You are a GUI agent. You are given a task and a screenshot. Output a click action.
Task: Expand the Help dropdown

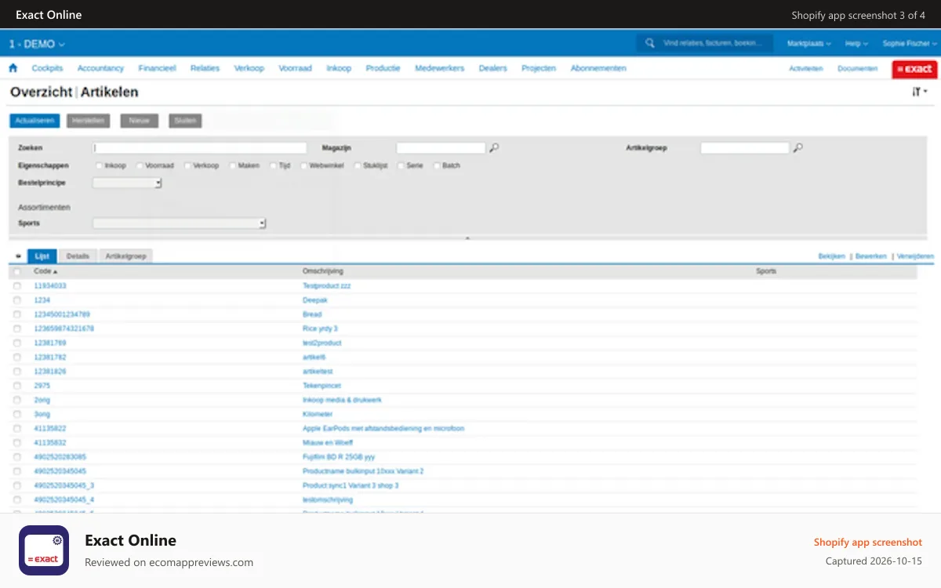856,44
